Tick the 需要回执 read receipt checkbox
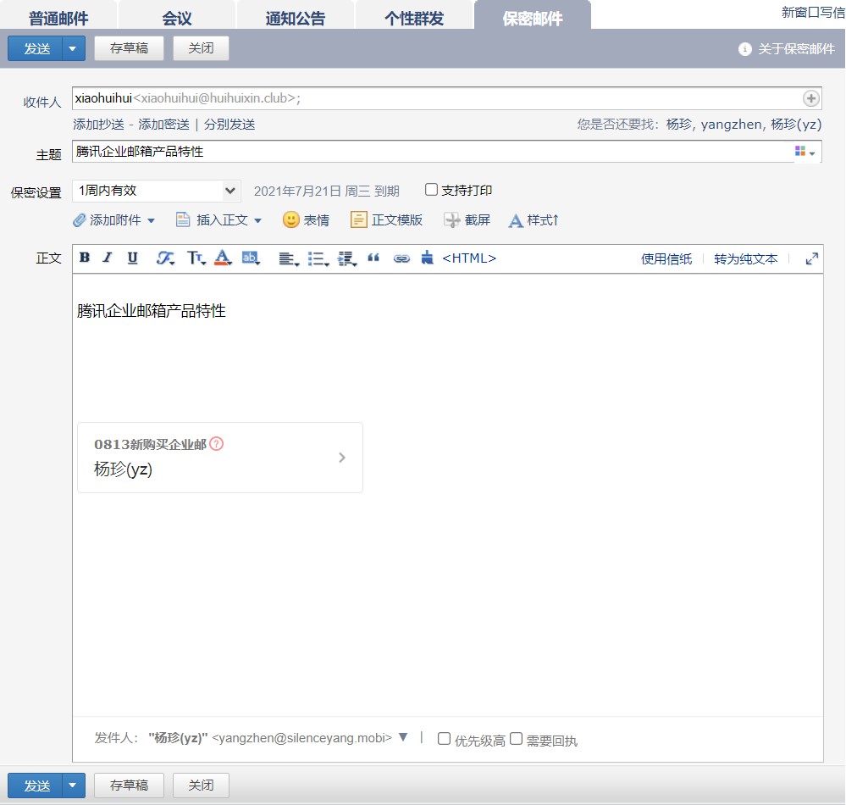Viewport: 846px width, 805px height. 516,738
